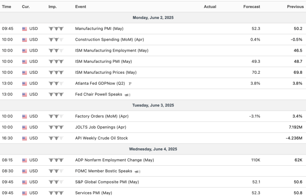This screenshot has width=306, height=196.
Task: Click the US flag in ISM Manufacturing PMI row
Action: click(24, 62)
